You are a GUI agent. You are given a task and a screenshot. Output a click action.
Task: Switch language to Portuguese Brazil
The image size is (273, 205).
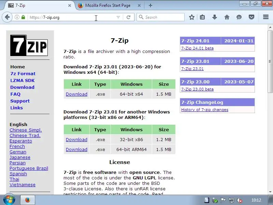29,168
